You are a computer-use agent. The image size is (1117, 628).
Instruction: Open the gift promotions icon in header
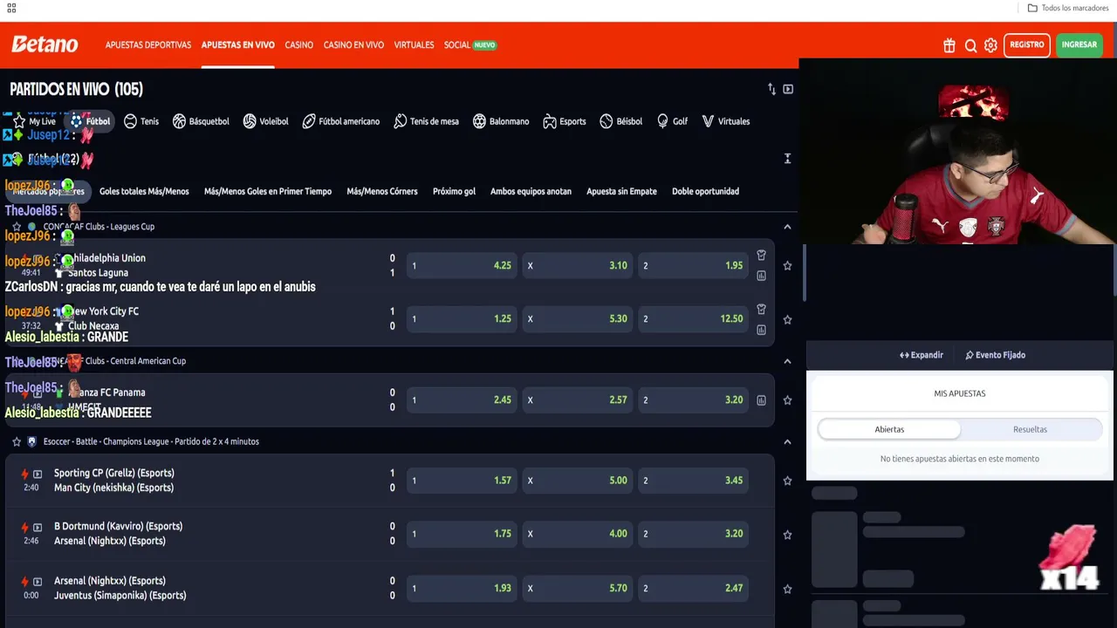point(949,45)
